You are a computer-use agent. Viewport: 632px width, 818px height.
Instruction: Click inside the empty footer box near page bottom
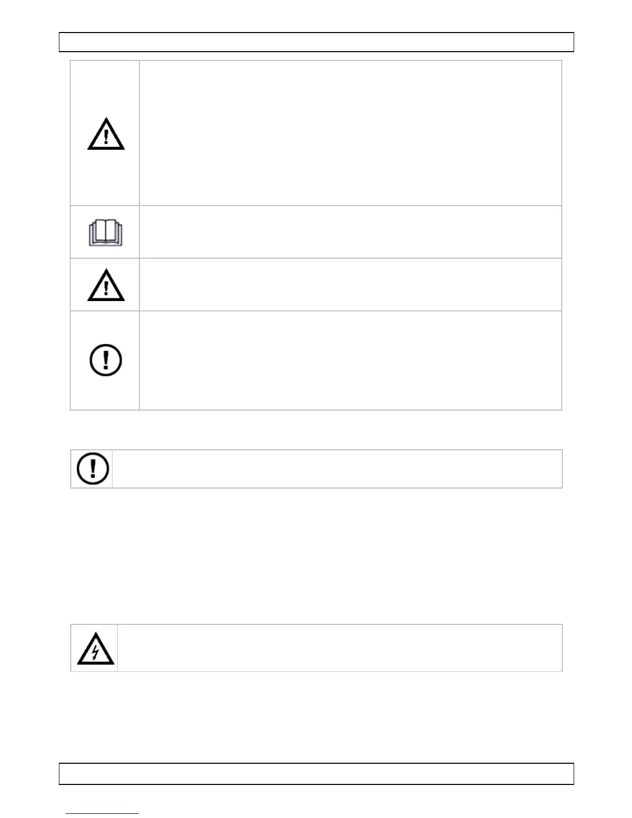[316, 774]
